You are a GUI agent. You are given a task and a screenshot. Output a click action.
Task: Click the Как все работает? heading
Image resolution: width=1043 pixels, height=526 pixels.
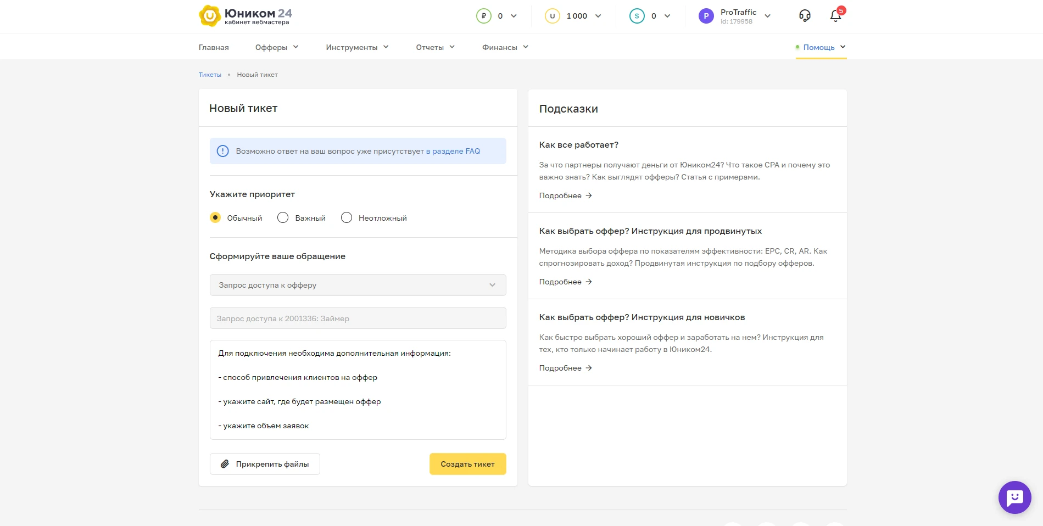(579, 145)
